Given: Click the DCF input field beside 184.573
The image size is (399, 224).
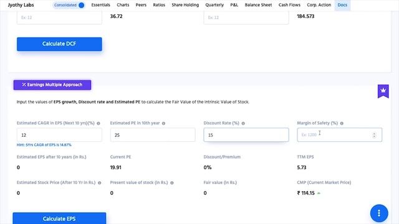Looking at the screenshot, I should (246, 17).
